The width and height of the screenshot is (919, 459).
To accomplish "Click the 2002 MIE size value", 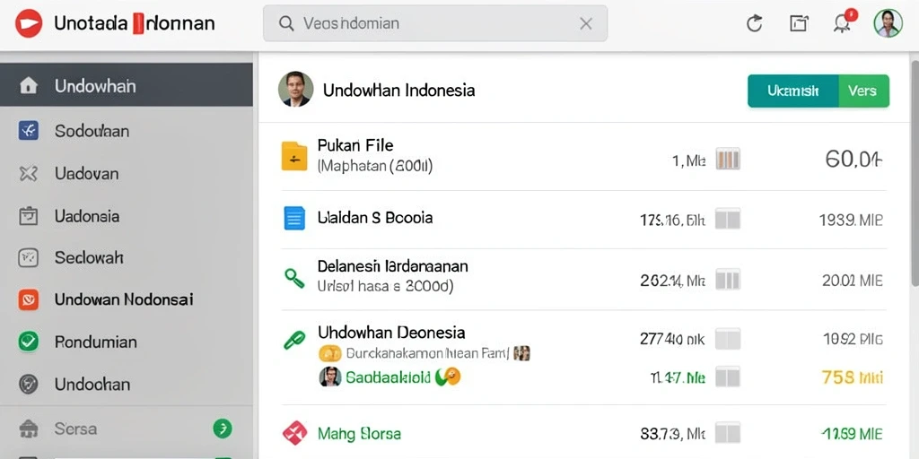I will point(853,281).
